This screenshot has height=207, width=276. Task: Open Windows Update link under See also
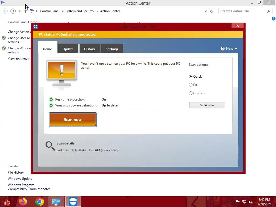point(20,179)
